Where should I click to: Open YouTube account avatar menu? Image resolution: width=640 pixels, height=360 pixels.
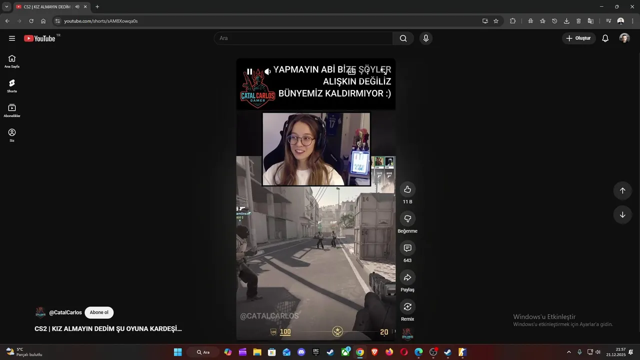[x=624, y=38]
